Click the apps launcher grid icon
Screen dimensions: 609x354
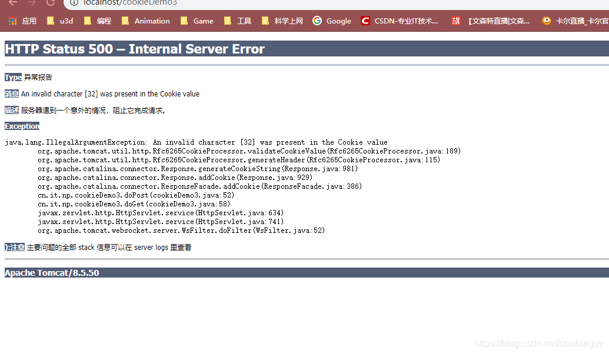pos(12,21)
